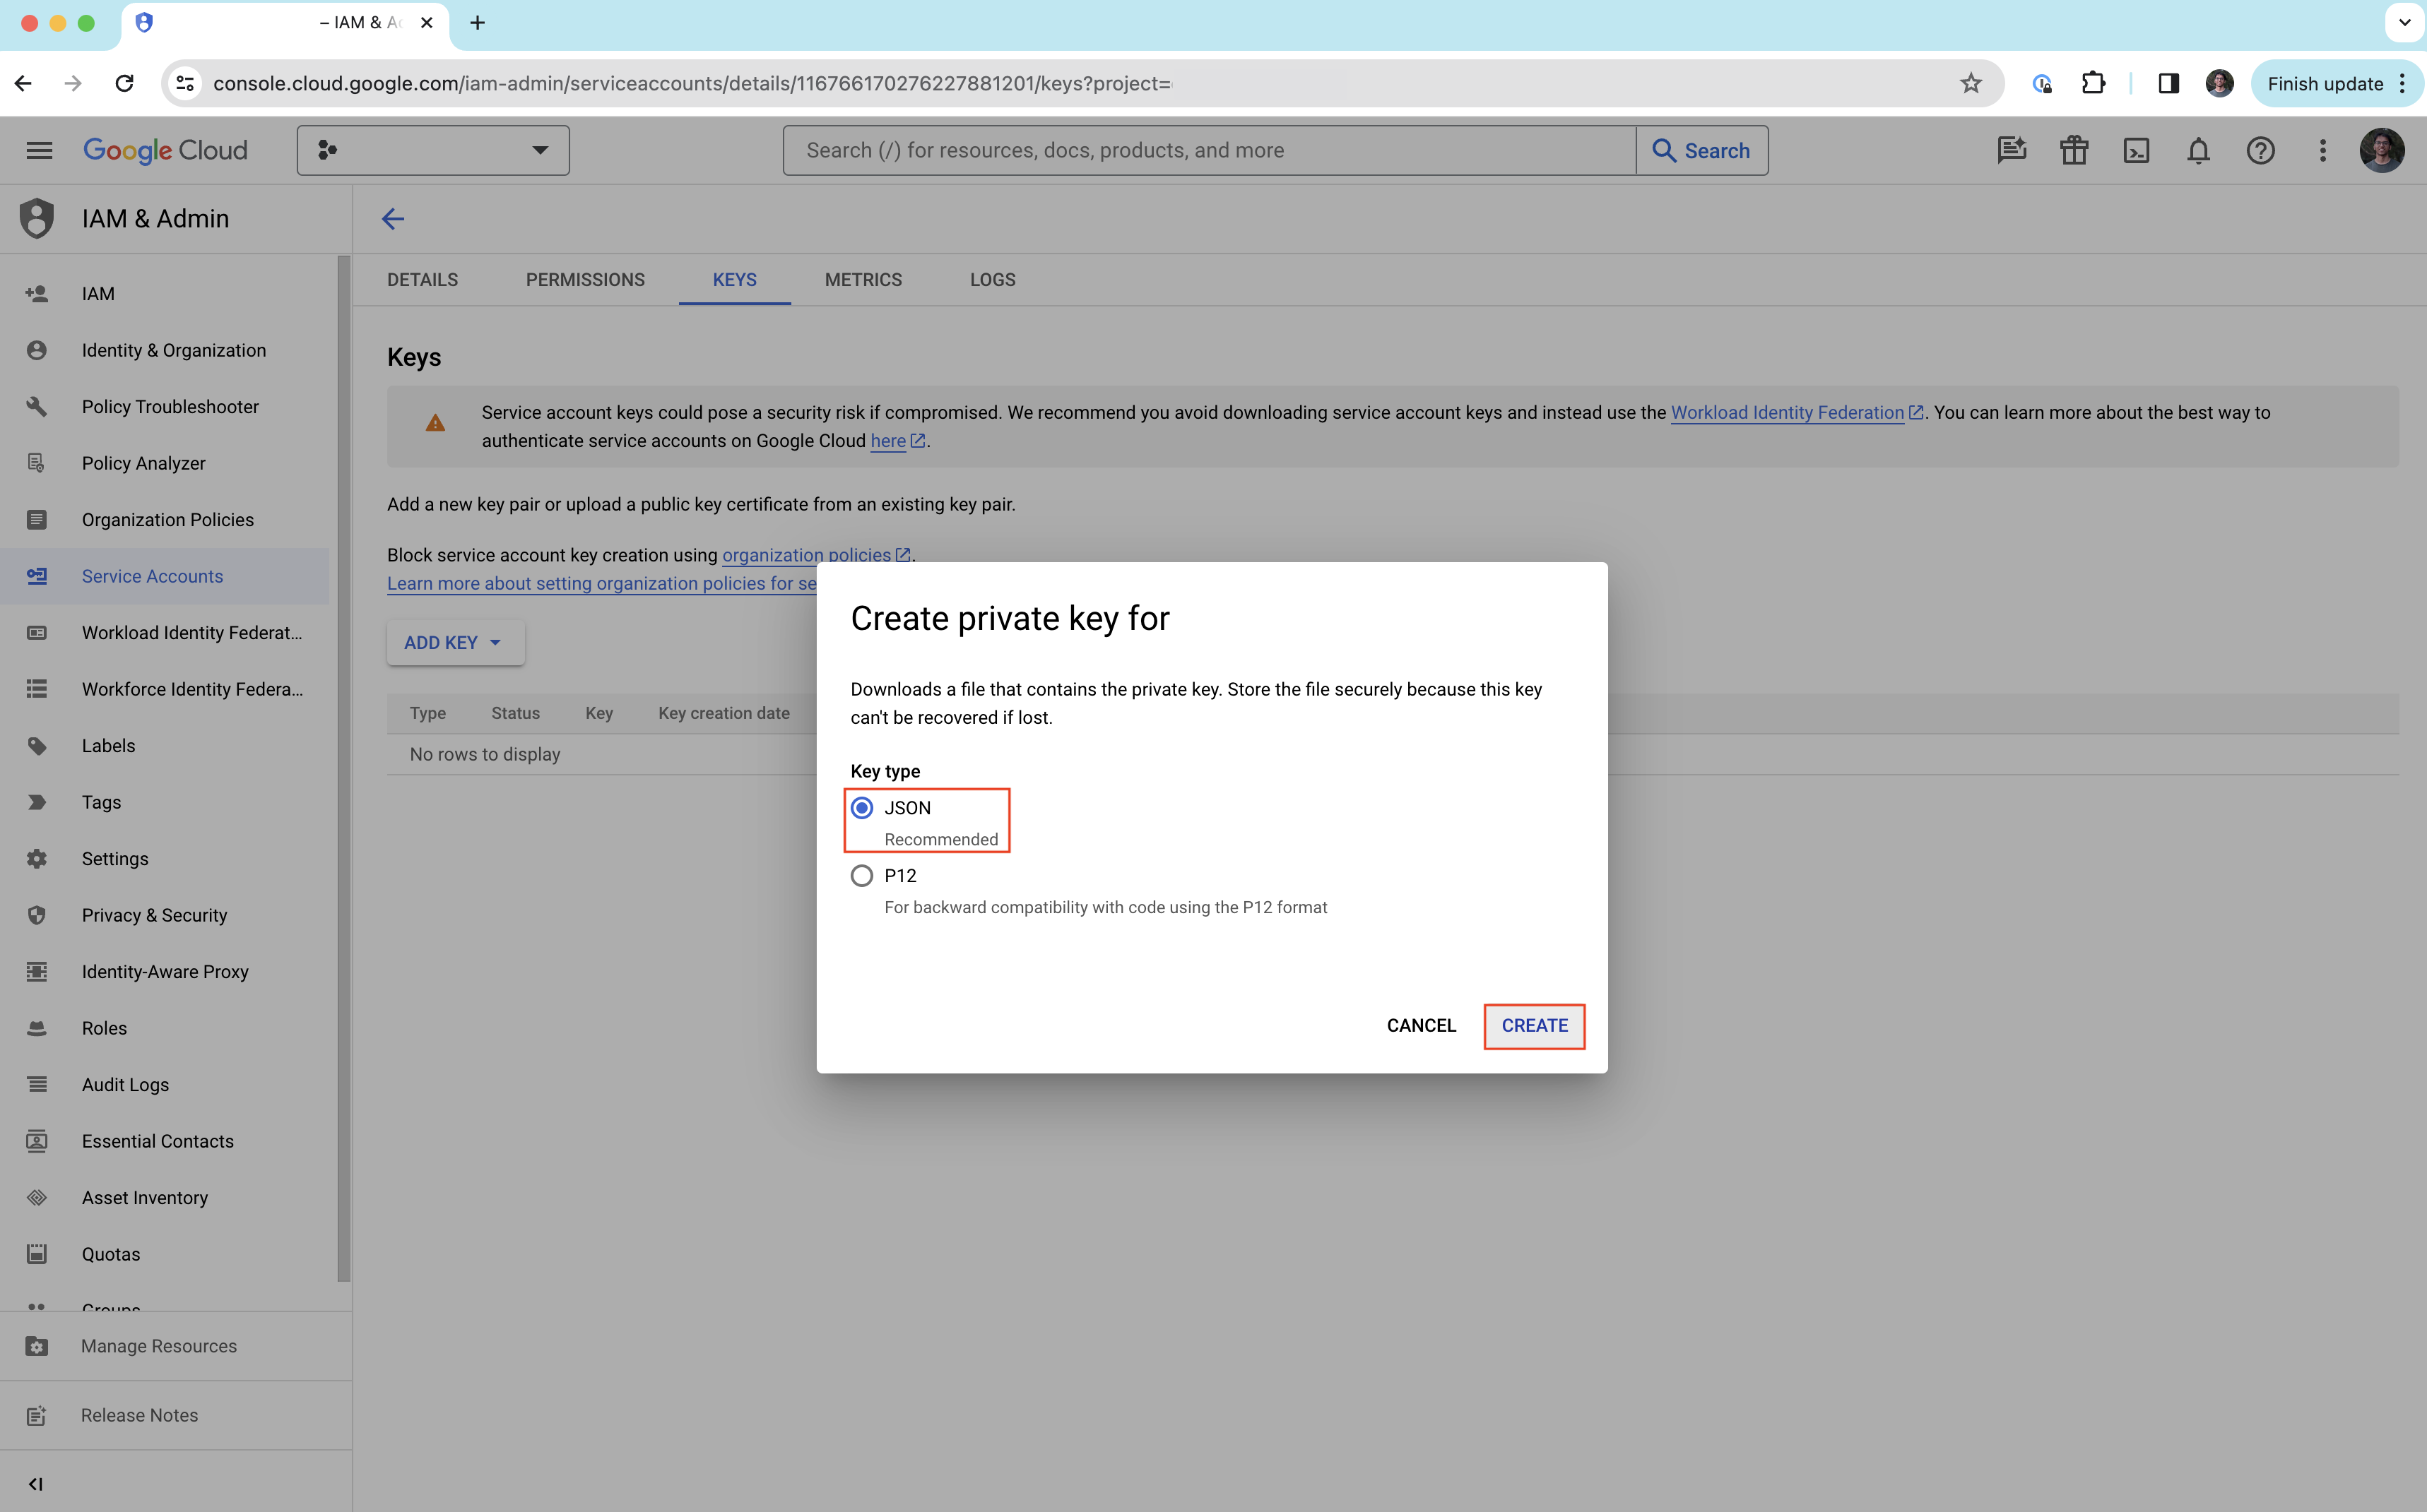Switch to the DETAILS tab
The image size is (2427, 1512).
coord(423,280)
